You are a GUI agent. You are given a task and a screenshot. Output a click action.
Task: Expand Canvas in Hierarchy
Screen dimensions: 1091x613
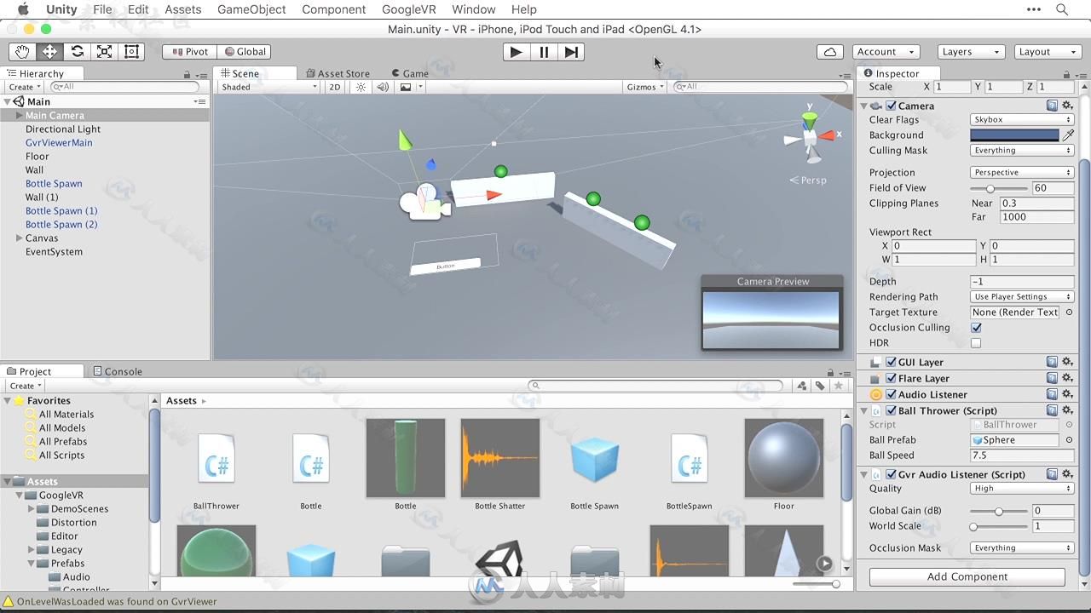(19, 238)
